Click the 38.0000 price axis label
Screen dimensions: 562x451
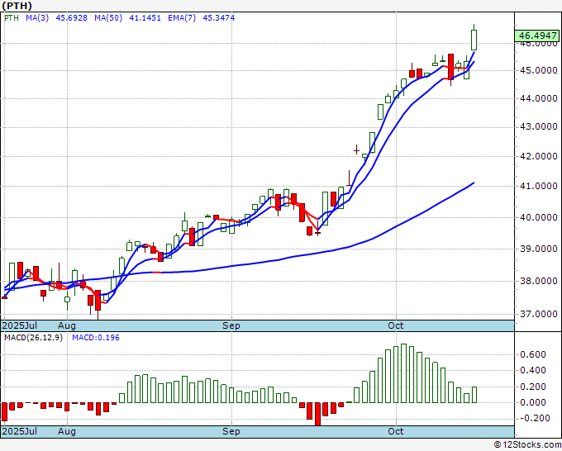[538, 281]
